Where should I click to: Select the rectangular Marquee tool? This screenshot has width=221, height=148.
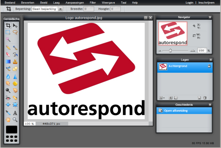click(x=8, y=32)
